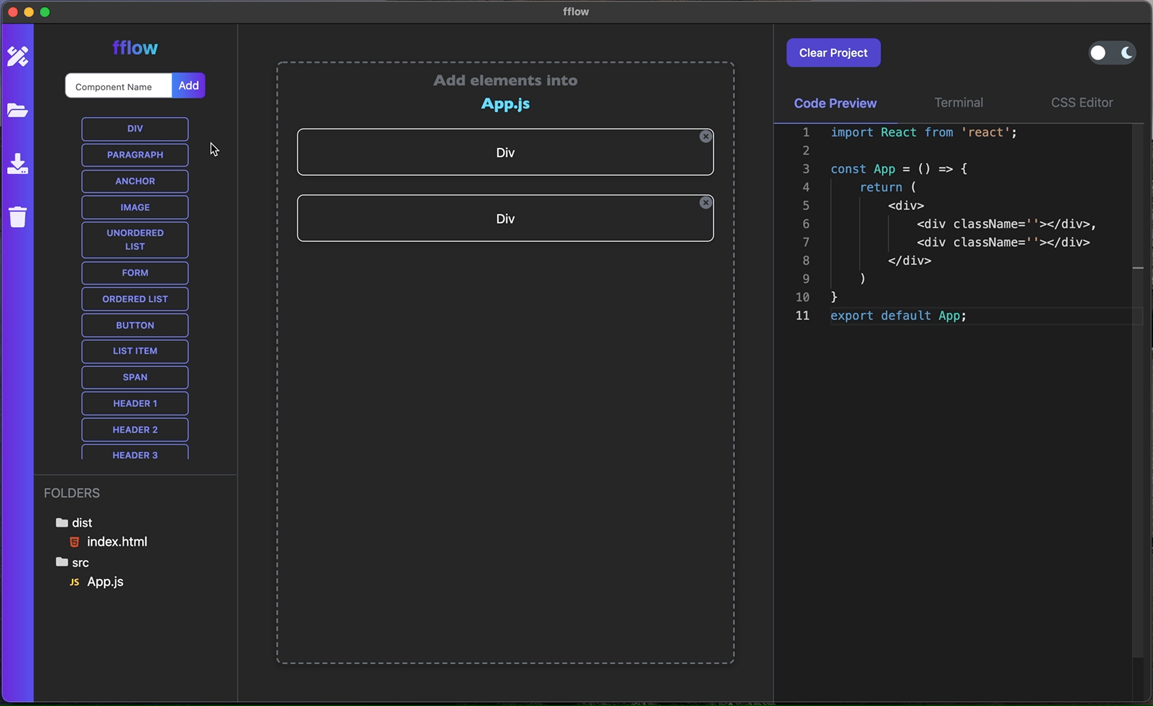This screenshot has width=1153, height=706.
Task: Click the HTML5 icon next to index.html
Action: pyautogui.click(x=75, y=542)
